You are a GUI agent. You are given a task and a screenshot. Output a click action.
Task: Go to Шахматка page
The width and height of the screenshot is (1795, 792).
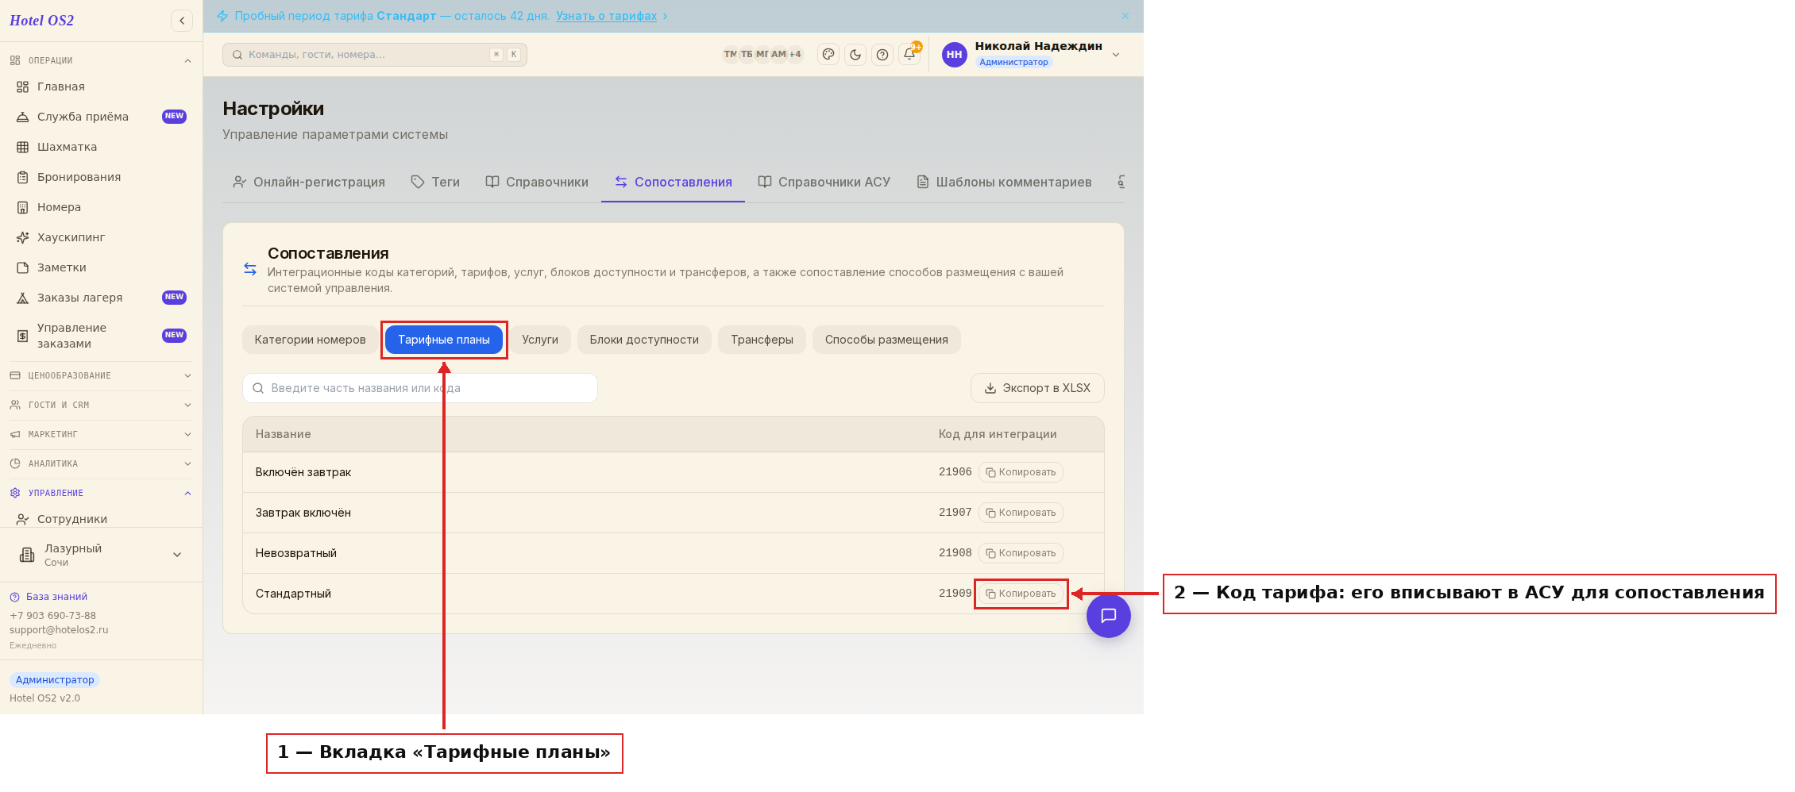coord(101,147)
